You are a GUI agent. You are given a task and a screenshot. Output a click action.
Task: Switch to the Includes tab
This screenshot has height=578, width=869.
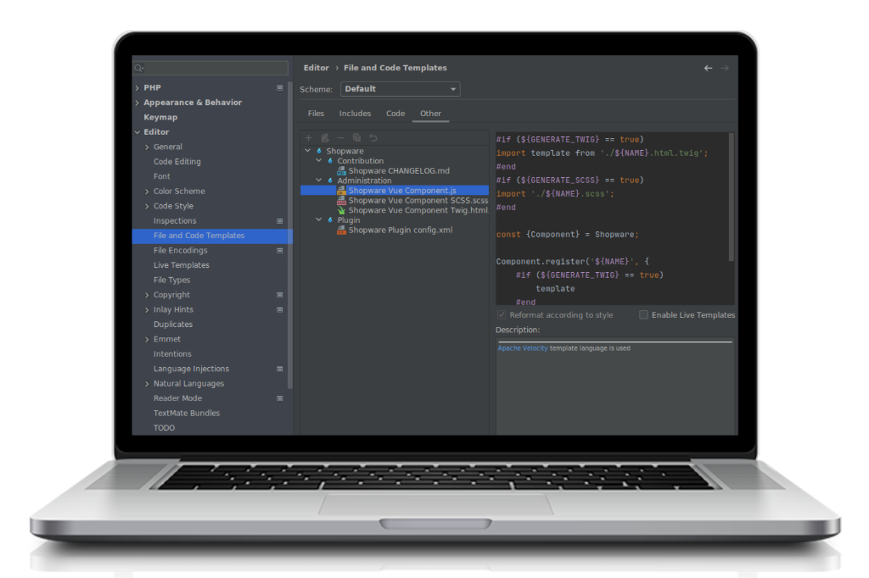356,114
